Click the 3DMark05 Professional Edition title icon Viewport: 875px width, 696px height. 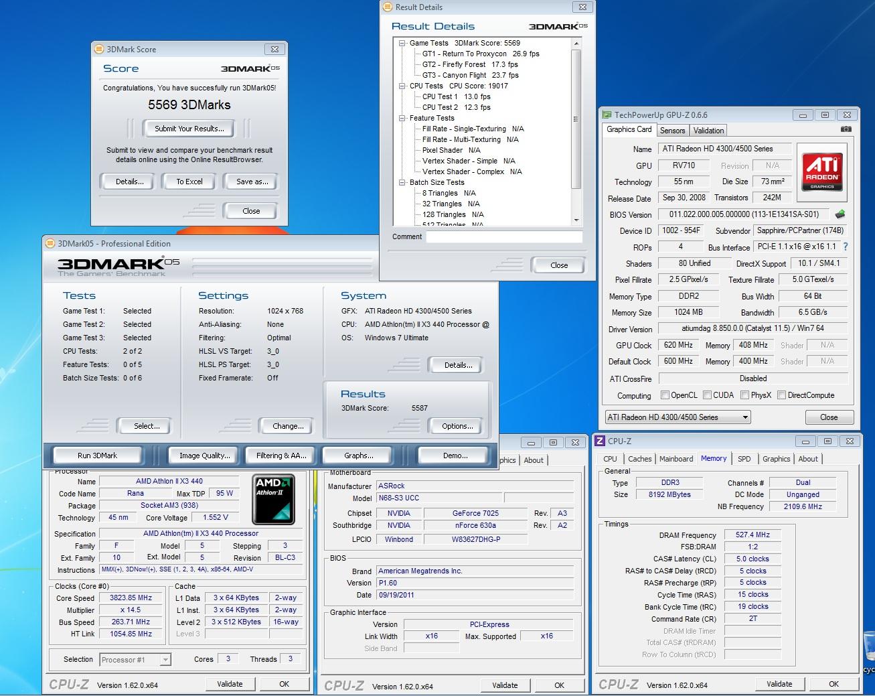pos(50,243)
